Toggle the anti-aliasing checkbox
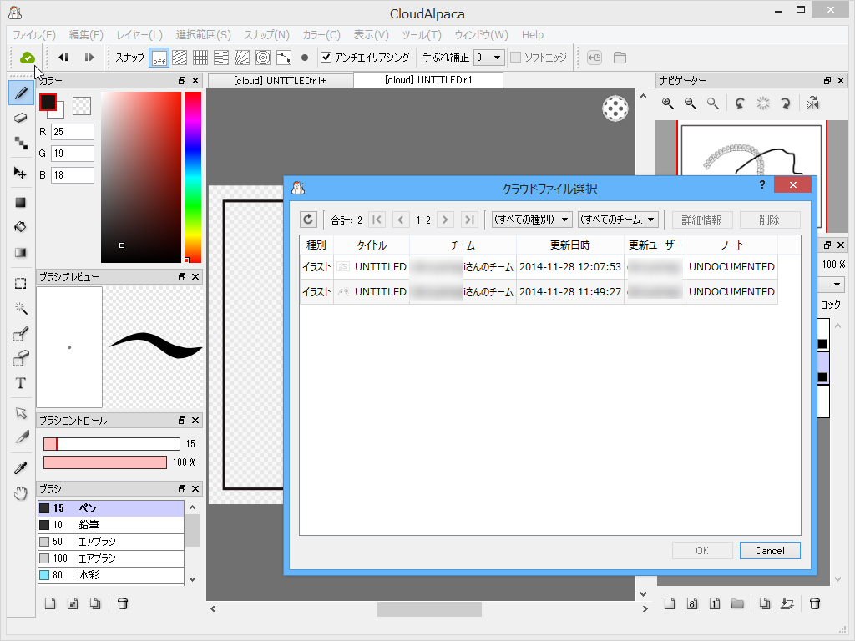 [x=326, y=58]
